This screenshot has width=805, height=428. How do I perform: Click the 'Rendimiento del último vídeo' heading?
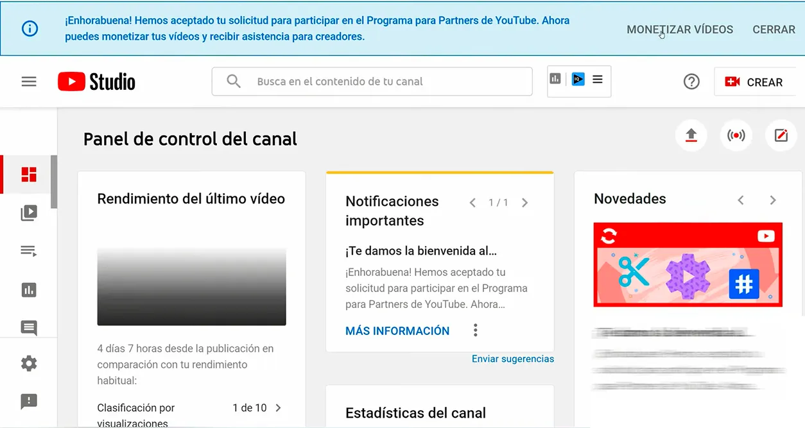tap(191, 199)
